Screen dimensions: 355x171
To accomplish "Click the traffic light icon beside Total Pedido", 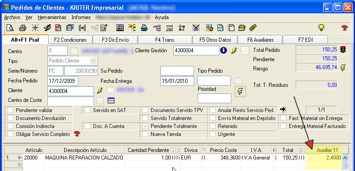I will 343,50.
